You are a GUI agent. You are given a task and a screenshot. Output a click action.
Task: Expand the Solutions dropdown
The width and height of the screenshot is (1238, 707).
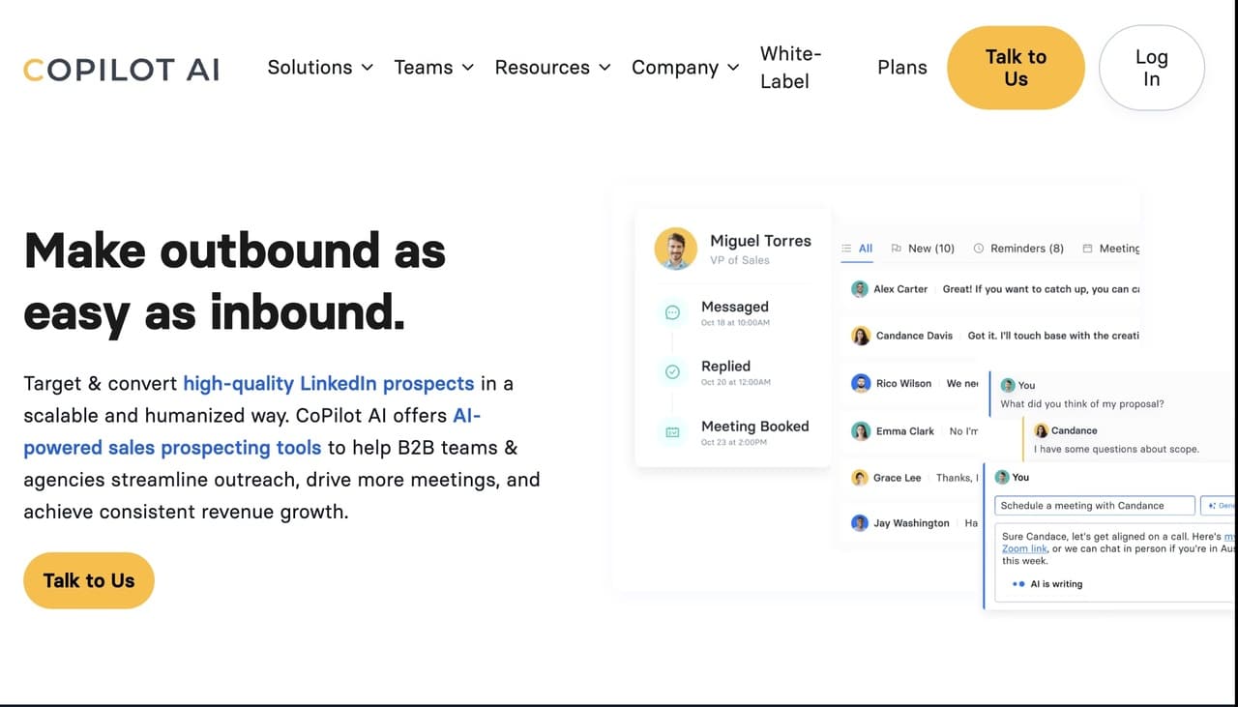coord(320,68)
